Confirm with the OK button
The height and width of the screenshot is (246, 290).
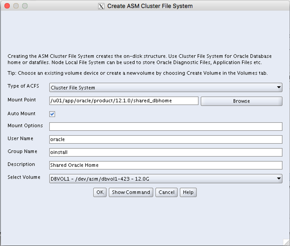click(x=100, y=192)
